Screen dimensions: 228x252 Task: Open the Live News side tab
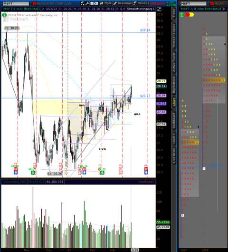[x=174, y=155]
